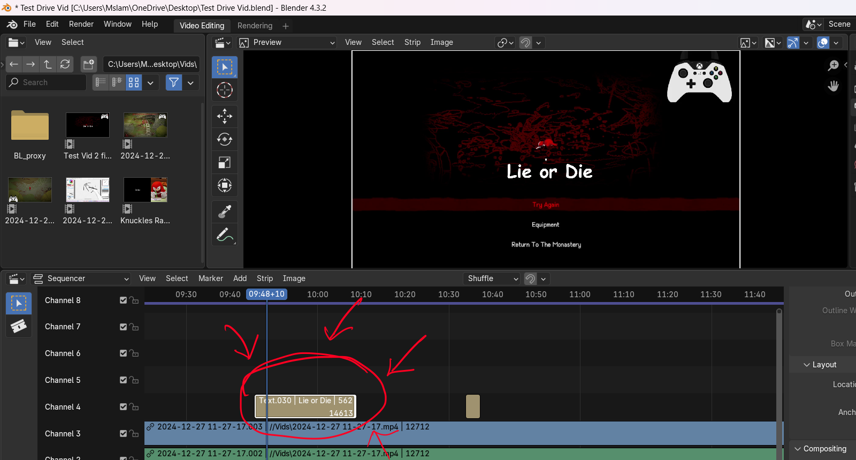Go back in file browser history
The height and width of the screenshot is (460, 856).
point(14,64)
